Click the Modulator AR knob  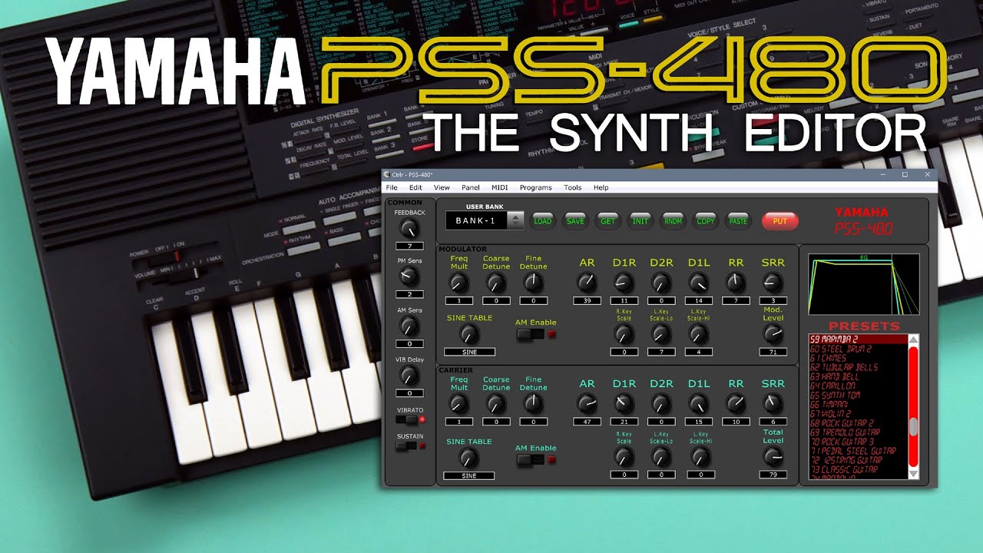(x=587, y=283)
